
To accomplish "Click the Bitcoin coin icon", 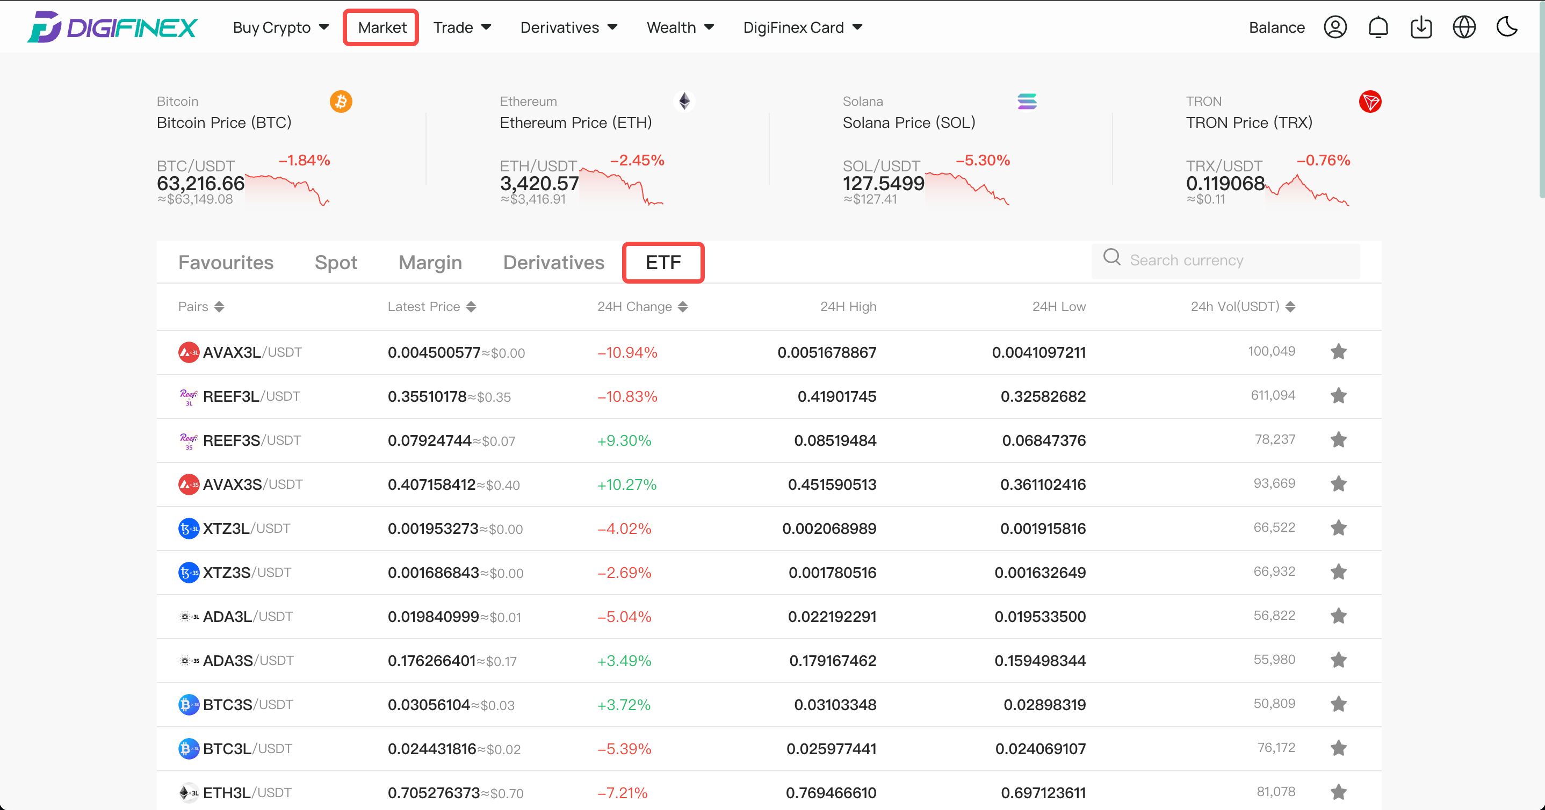I will pyautogui.click(x=341, y=102).
